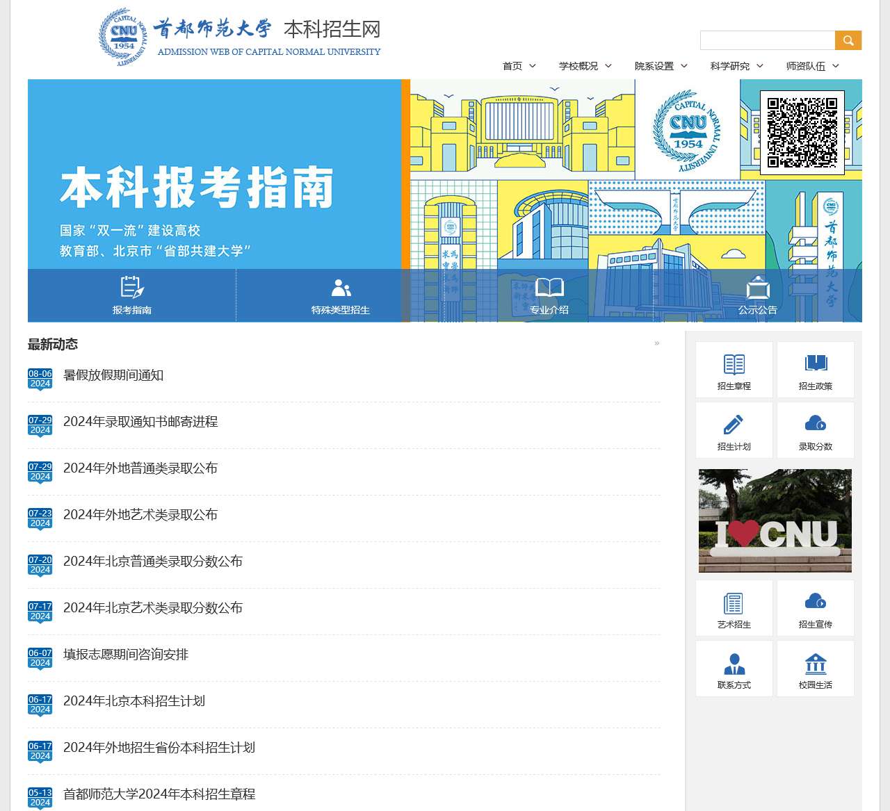Viewport: 890px width, 811px height.
Task: Open the 首页 menu item
Action: 512,66
